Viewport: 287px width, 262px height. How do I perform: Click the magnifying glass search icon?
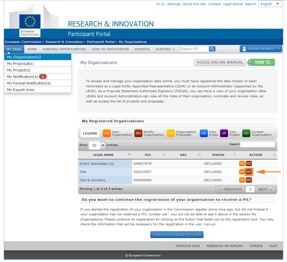click(x=212, y=49)
